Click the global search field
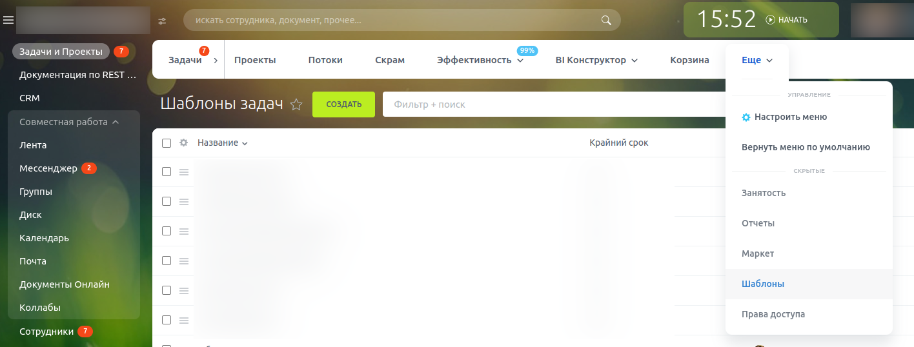 click(402, 20)
